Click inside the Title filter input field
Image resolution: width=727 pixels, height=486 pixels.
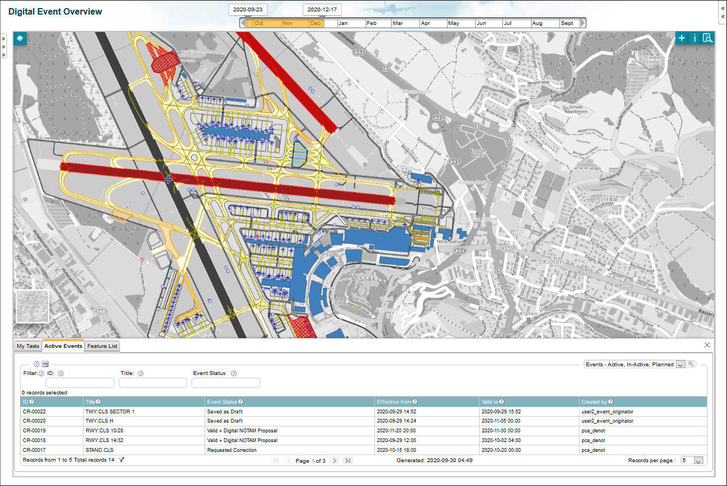152,383
